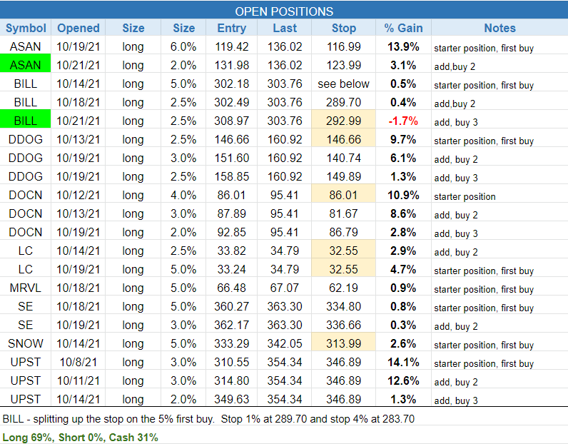Click the highlighted stop value 86.01
The height and width of the screenshot is (444, 568).
(343, 195)
